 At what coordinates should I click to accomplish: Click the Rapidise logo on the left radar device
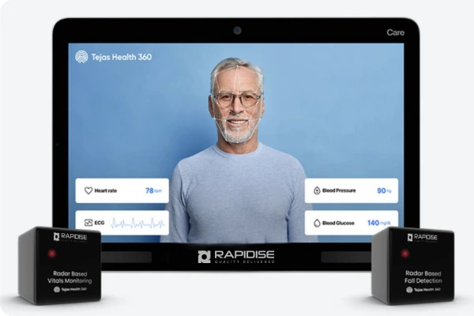pyautogui.click(x=68, y=236)
